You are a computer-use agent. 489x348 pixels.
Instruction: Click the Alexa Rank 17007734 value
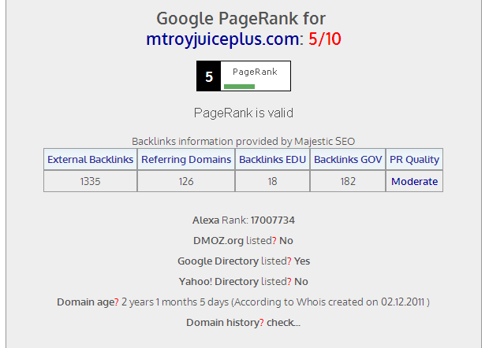click(x=273, y=220)
